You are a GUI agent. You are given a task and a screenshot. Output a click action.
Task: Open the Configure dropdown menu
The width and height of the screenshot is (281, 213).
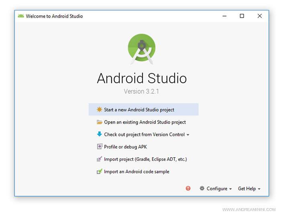[216, 189]
